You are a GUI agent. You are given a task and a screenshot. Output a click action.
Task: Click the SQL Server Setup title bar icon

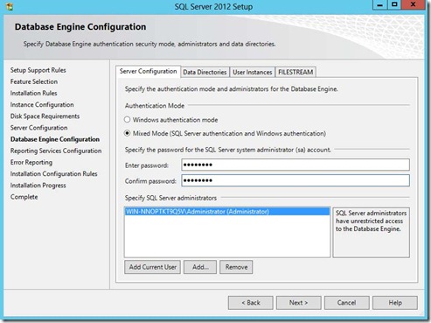9,6
